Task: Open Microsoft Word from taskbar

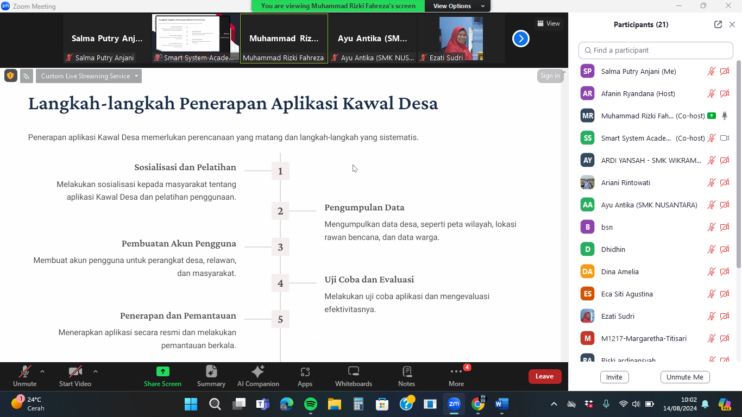Action: pos(501,404)
